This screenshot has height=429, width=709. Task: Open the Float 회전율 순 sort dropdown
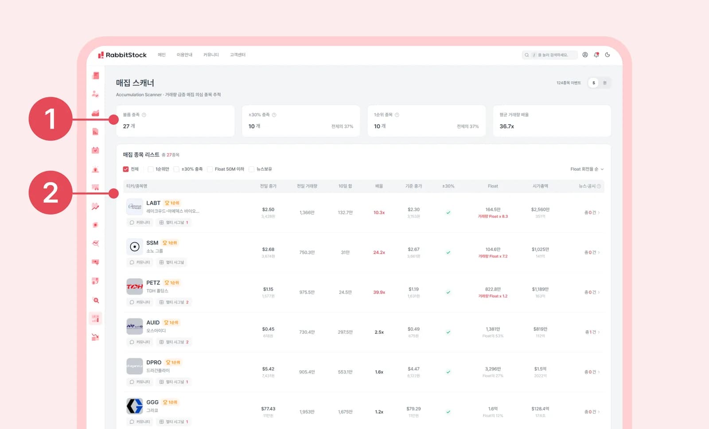(587, 169)
